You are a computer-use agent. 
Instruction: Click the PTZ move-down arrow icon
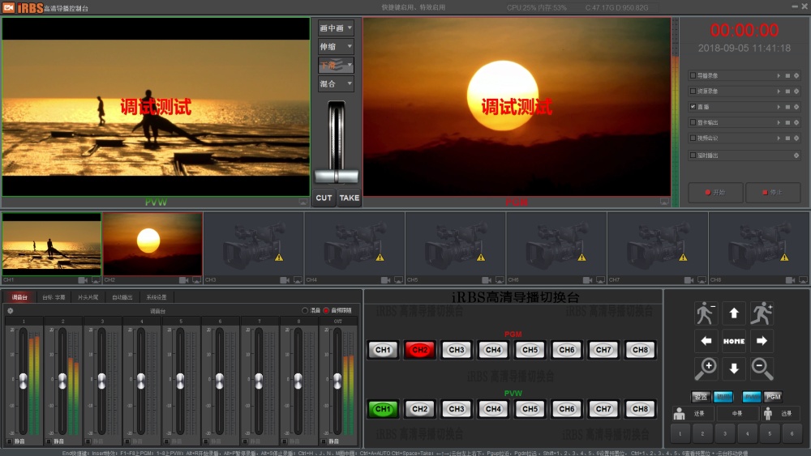pos(733,369)
